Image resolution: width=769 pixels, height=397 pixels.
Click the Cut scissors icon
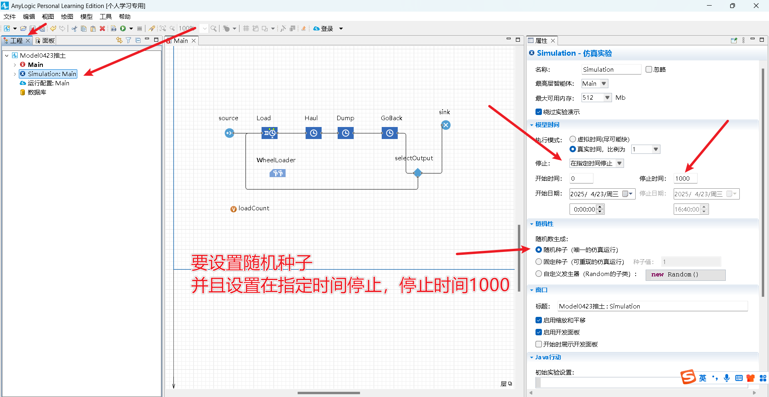[74, 28]
